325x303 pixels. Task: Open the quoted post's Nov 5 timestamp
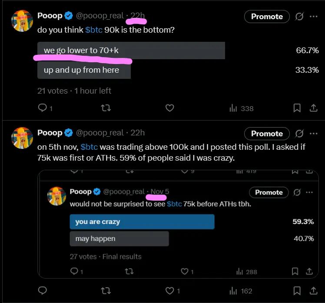(159, 192)
